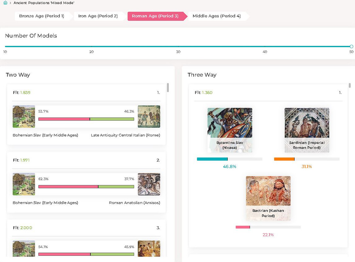
Task: Click the 'Late Antiquity Central Italian (Rome)' label
Action: 125,135
